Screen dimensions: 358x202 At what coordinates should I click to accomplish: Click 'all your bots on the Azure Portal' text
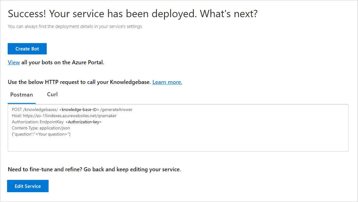63,62
